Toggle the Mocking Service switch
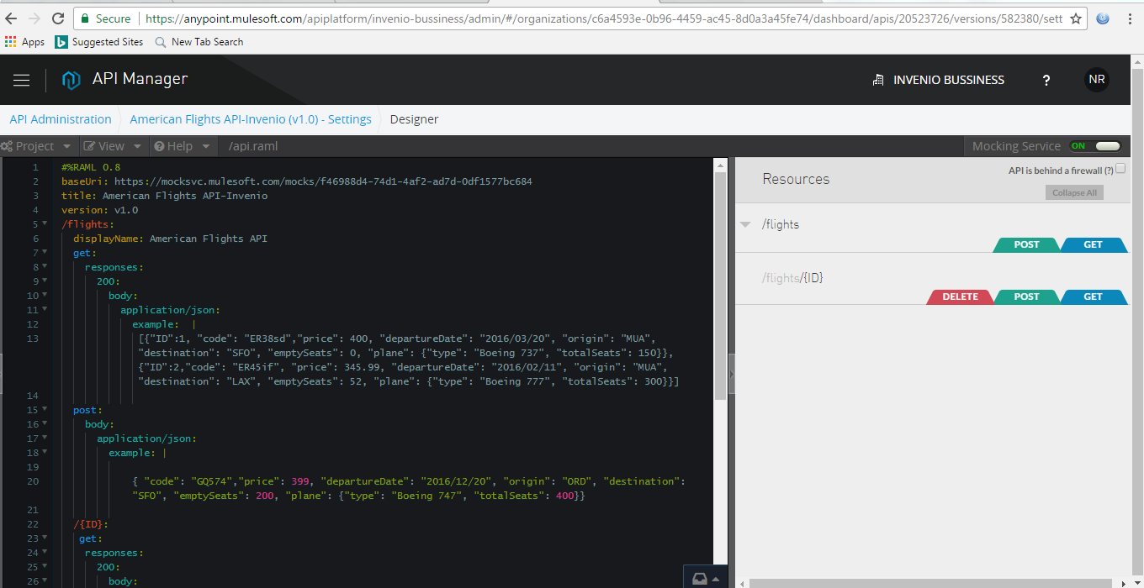 coord(1095,146)
